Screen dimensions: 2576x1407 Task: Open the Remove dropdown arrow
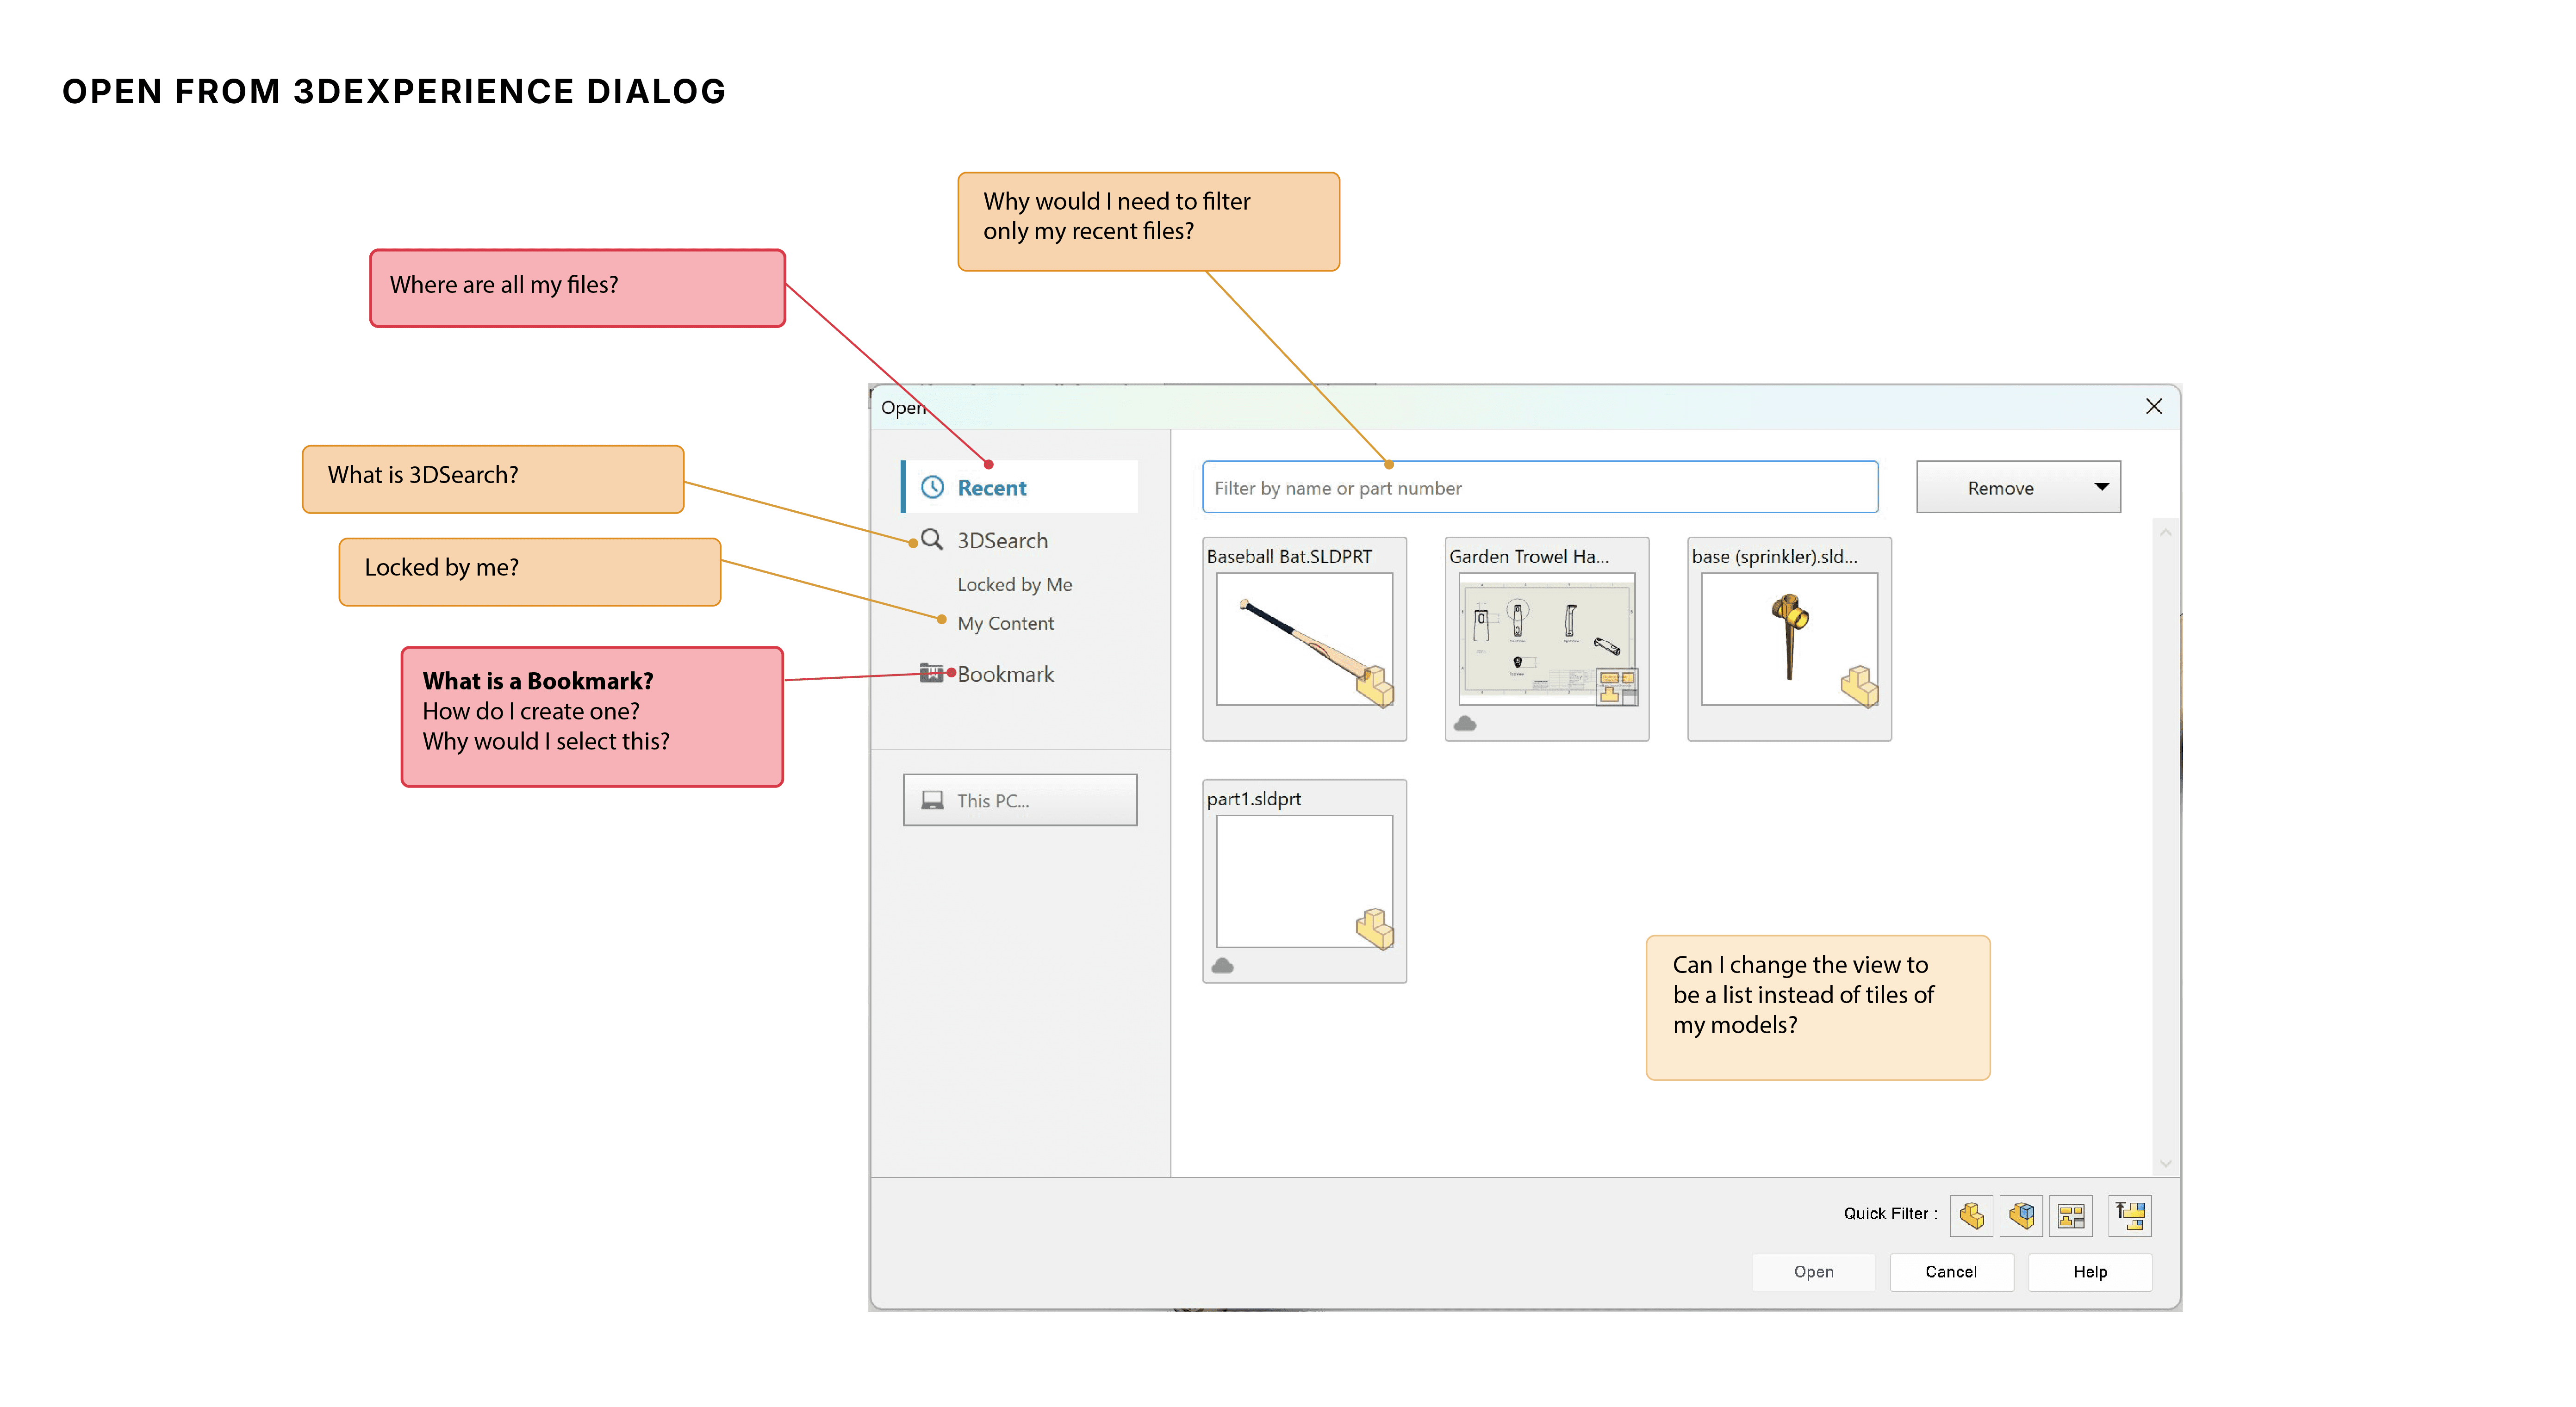2101,487
